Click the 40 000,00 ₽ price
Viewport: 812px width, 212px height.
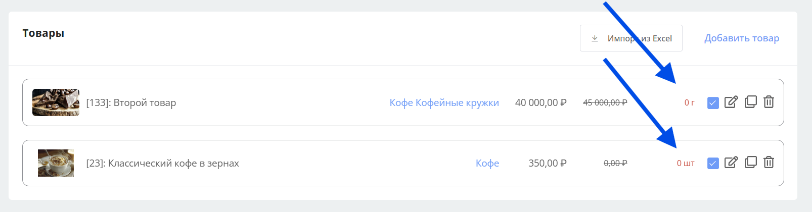540,102
